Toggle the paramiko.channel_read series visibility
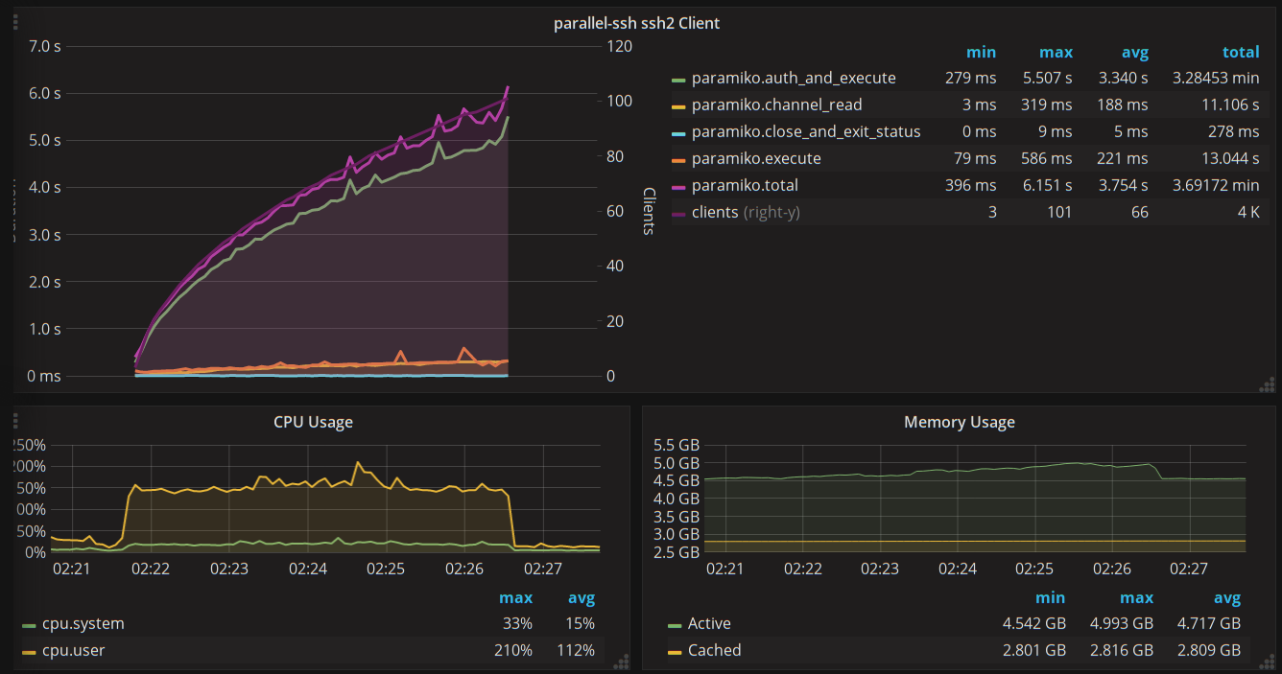 click(x=776, y=105)
